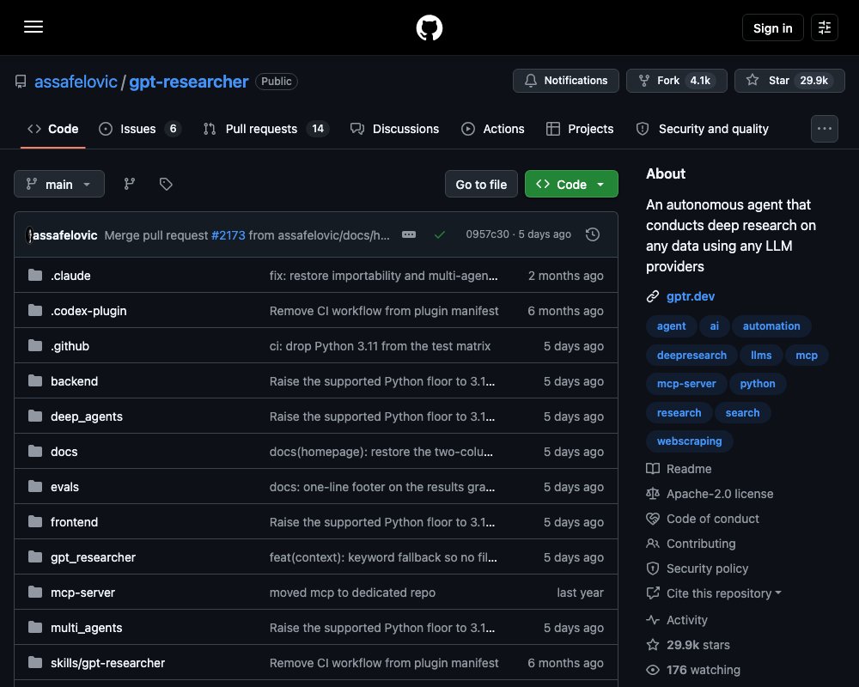This screenshot has height=687, width=859.
Task: Open the Pull requests tab
Action: pyautogui.click(x=265, y=129)
